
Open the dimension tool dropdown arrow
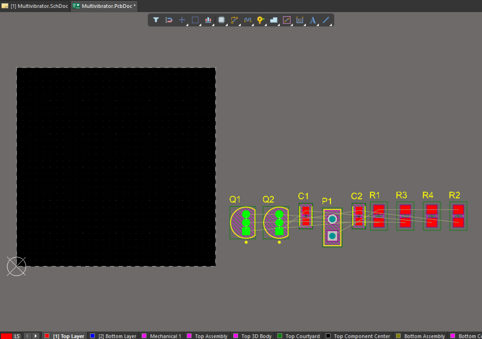pyautogui.click(x=304, y=24)
